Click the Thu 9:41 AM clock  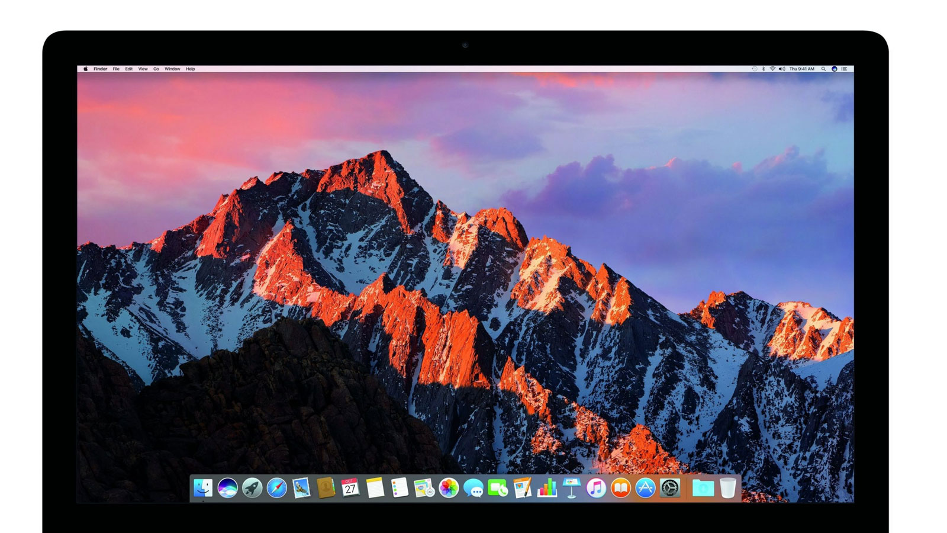point(801,69)
